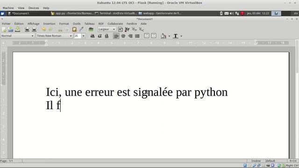This screenshot has width=299, height=168.
Task: Click the Undo arrow icon
Action: [43, 29]
